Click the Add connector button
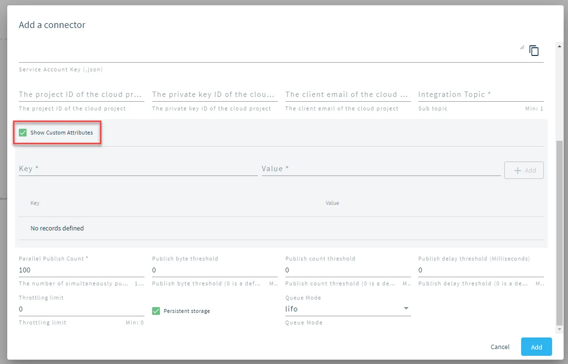Viewport: 568px width, 364px height. click(x=536, y=347)
